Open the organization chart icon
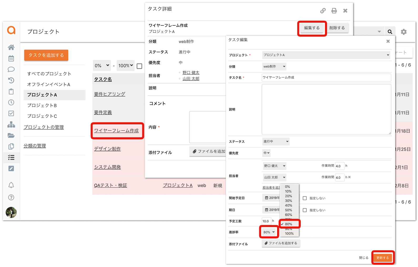 (x=11, y=124)
